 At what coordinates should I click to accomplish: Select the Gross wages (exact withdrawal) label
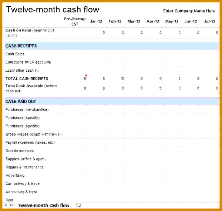[x=34, y=134]
